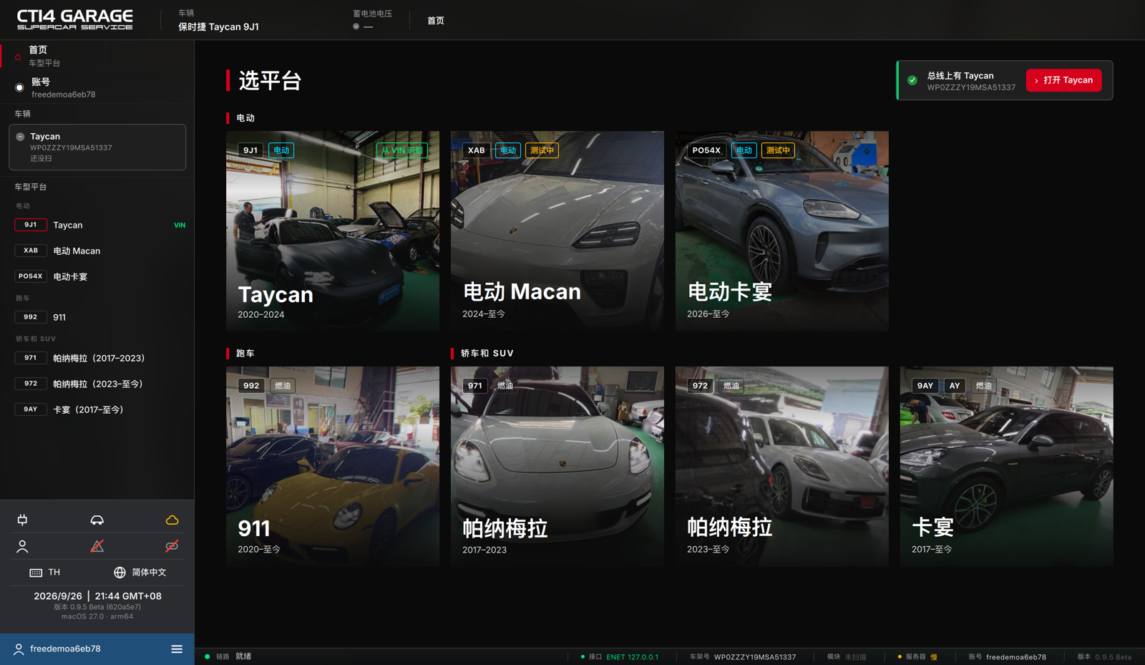Click the 测试中 badge on 电动 Macan card
Image resolution: width=1145 pixels, height=665 pixels.
coord(542,150)
